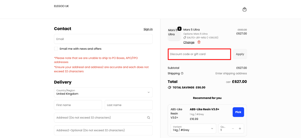Image resolution: width=301 pixels, height=138 pixels.
Task: Focus the First name field
Action: click(x=78, y=105)
